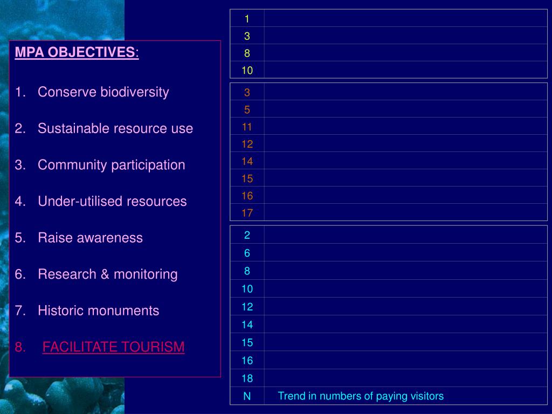Select the 'Conserve biodiversity' objective
Viewport: 552px width, 414px height.
click(103, 92)
